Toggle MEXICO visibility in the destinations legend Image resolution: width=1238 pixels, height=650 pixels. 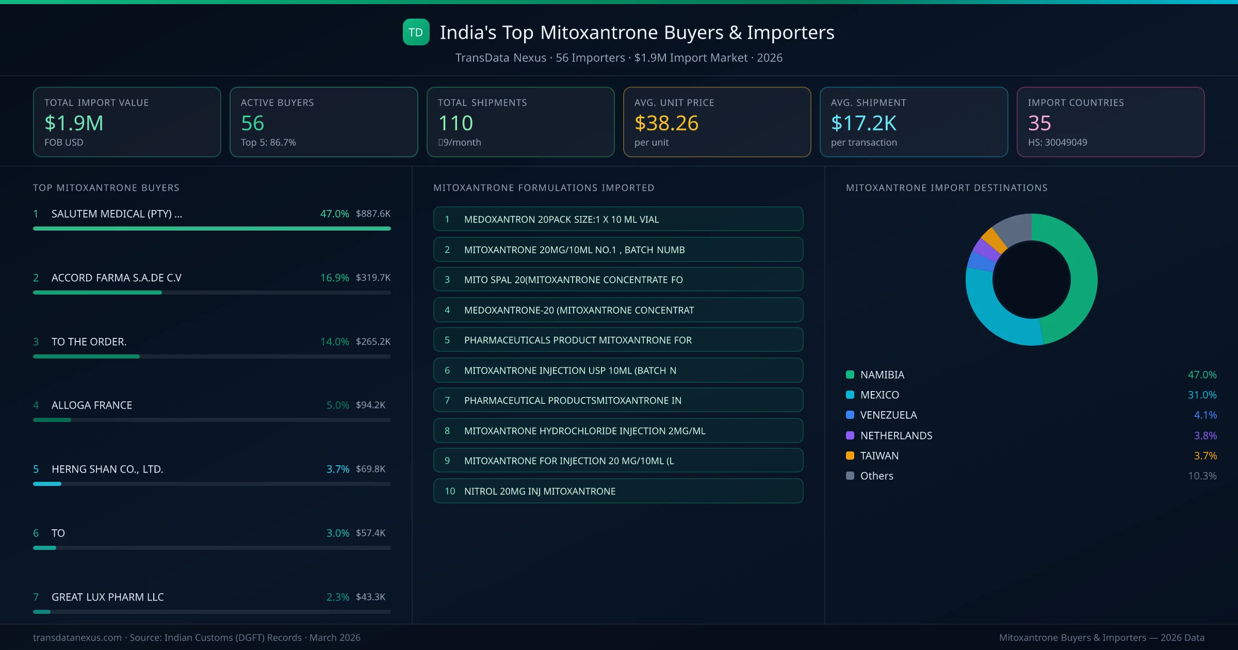[879, 395]
